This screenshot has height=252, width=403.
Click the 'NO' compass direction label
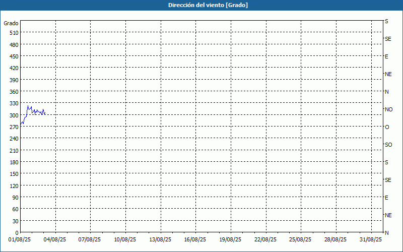(x=388, y=109)
